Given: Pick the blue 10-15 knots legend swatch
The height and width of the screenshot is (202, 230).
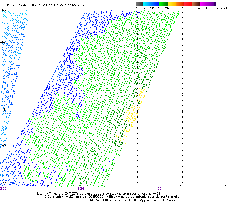Looking at the screenshot, I should click(x=155, y=4).
